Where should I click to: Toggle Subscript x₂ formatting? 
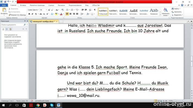click(44, 14)
